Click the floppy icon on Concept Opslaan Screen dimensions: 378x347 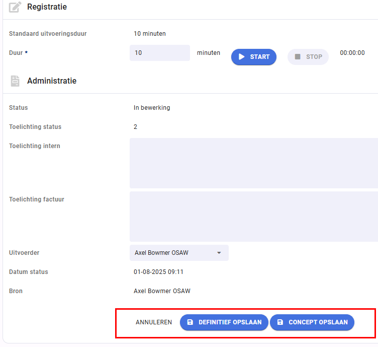[280, 322]
